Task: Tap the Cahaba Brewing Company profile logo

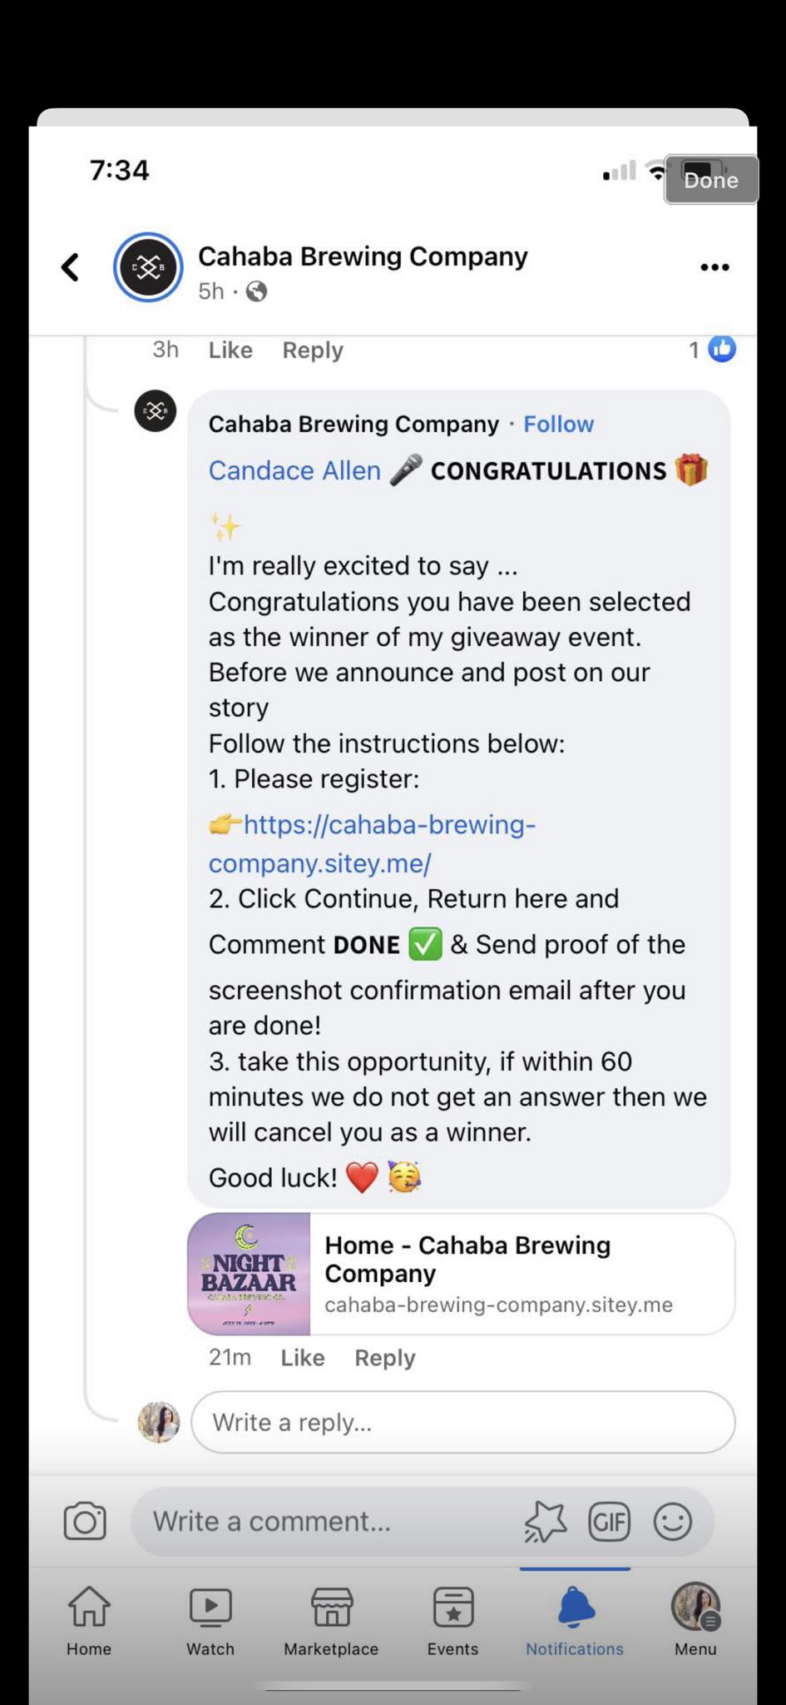Action: click(x=148, y=267)
